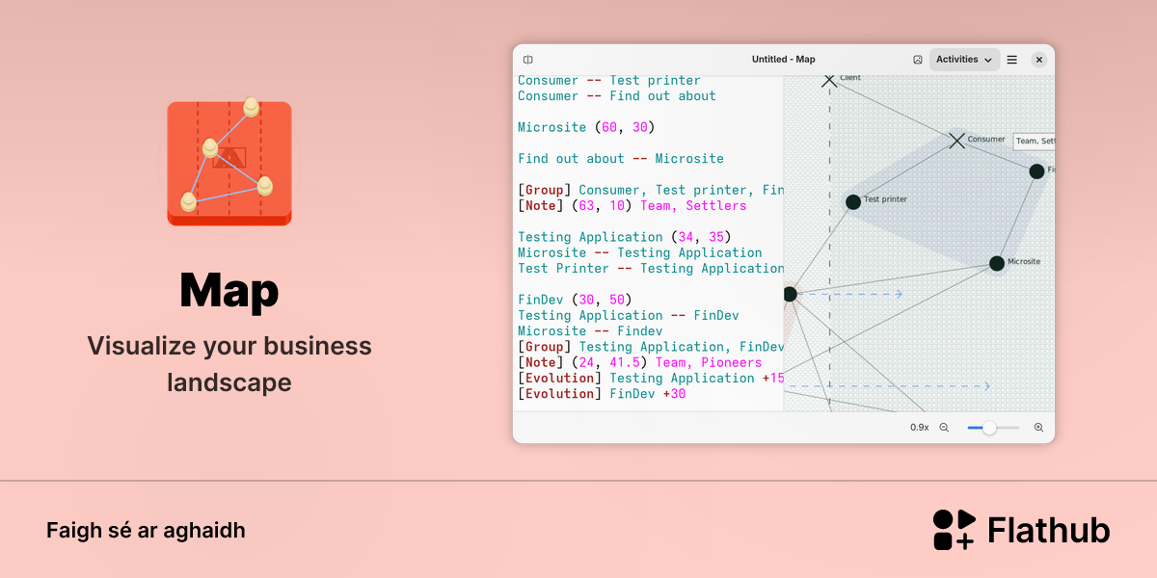Click the node dot at the map's left edge
The height and width of the screenshot is (578, 1157).
(x=790, y=294)
